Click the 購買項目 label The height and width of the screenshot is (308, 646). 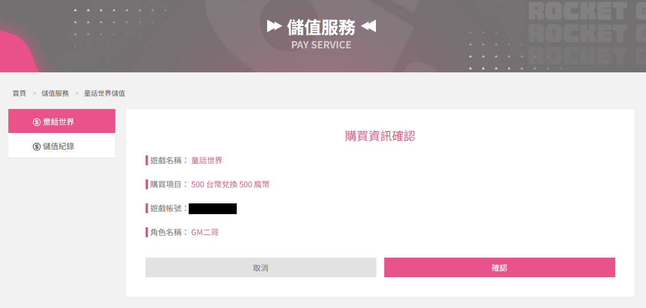click(167, 184)
